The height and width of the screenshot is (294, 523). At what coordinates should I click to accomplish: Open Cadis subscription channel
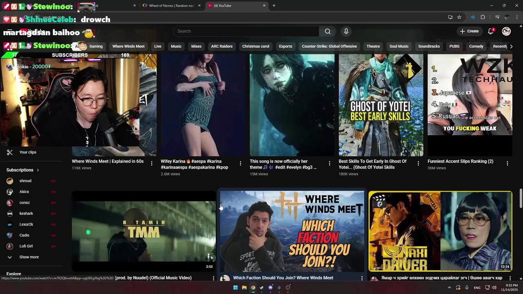tap(24, 235)
